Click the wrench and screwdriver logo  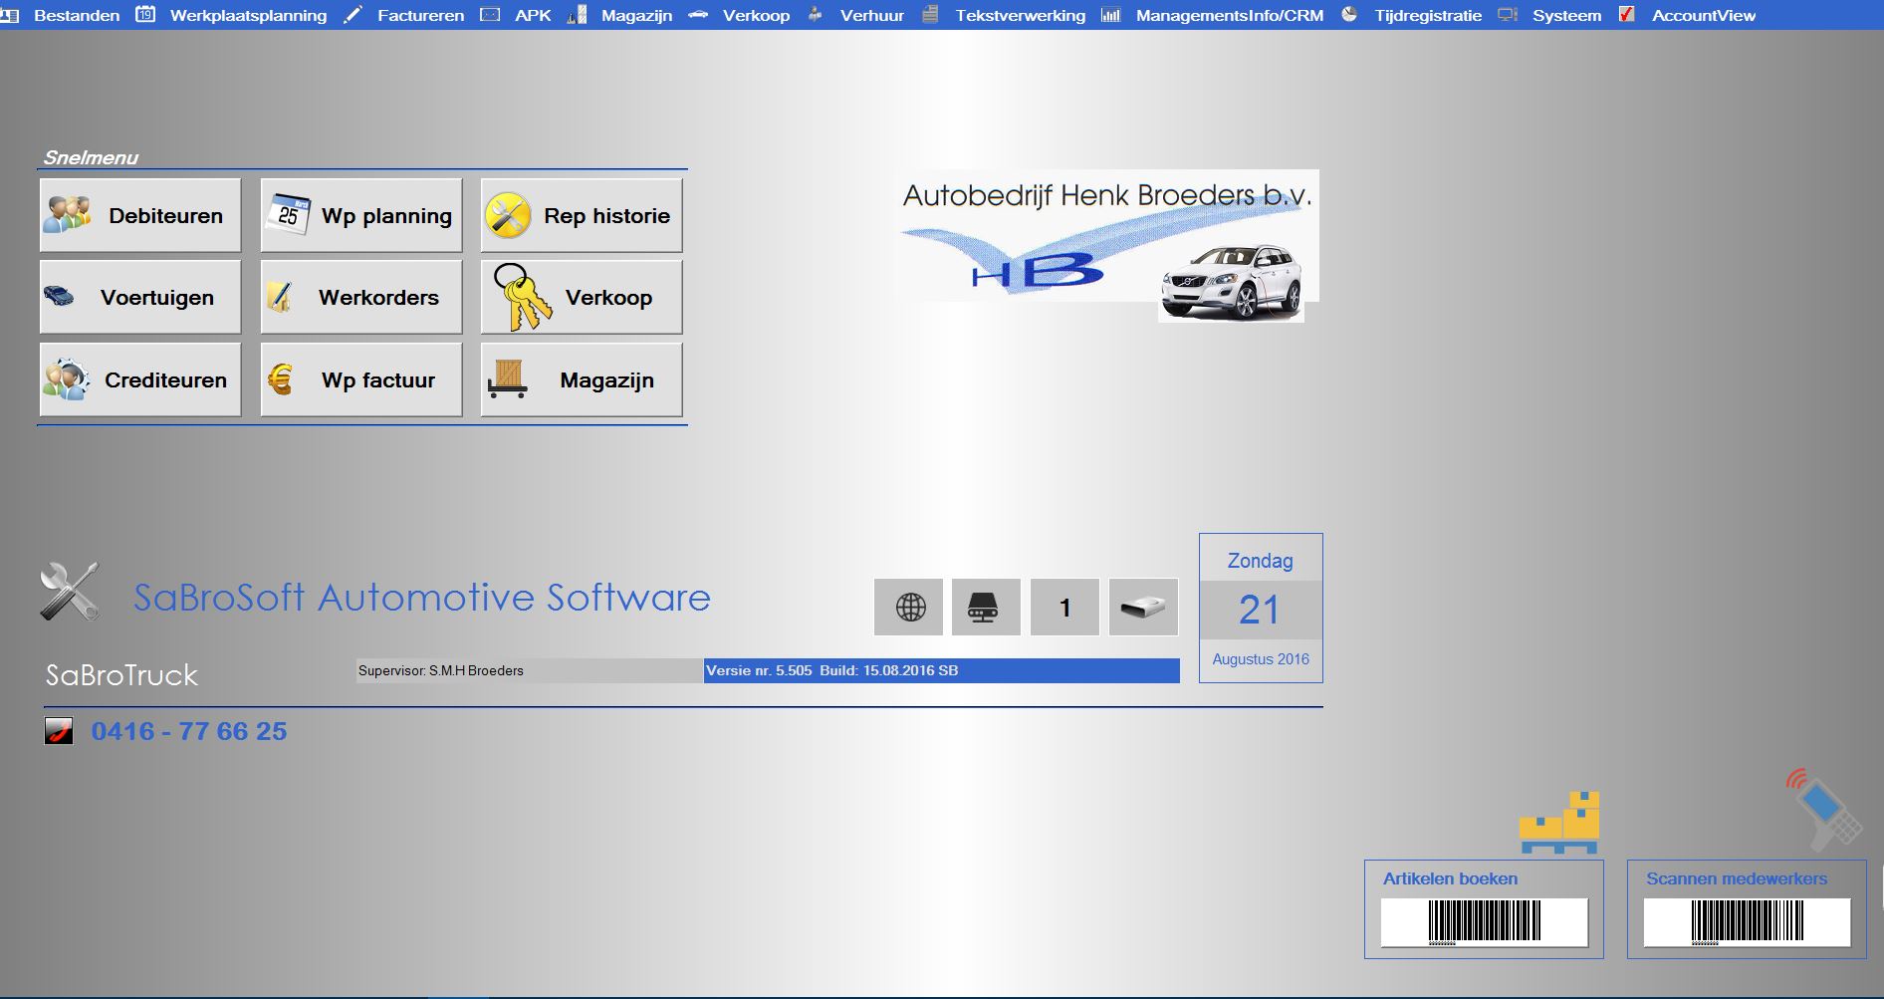point(70,592)
